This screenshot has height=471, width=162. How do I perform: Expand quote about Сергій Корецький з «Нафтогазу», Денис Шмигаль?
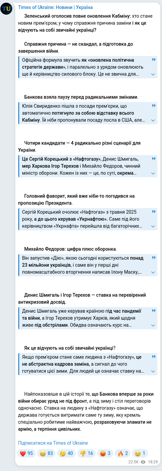153,173
